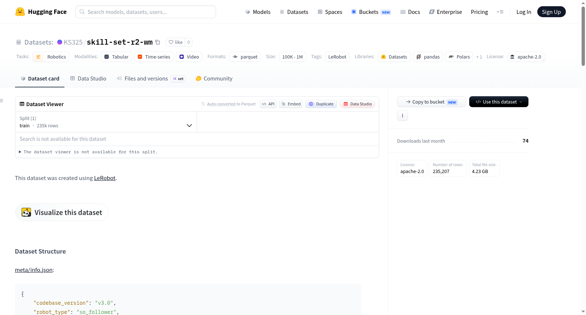Click the page vertical scrollbar
This screenshot has height=315, width=586.
[x=583, y=37]
